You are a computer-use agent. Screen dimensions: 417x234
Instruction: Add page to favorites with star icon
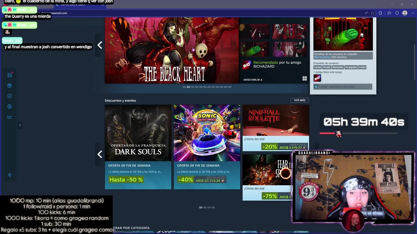(x=372, y=13)
